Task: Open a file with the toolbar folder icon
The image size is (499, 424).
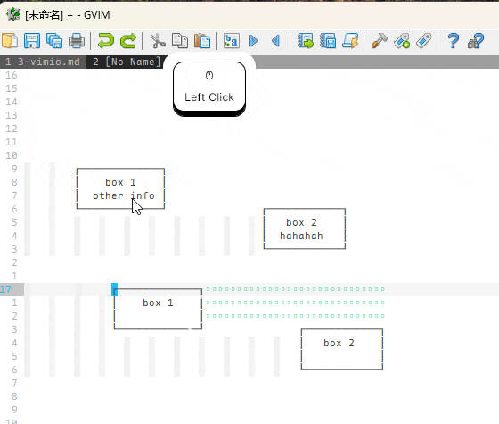Action: point(10,41)
